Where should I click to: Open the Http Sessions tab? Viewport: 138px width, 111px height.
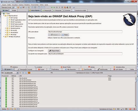pos(70,70)
